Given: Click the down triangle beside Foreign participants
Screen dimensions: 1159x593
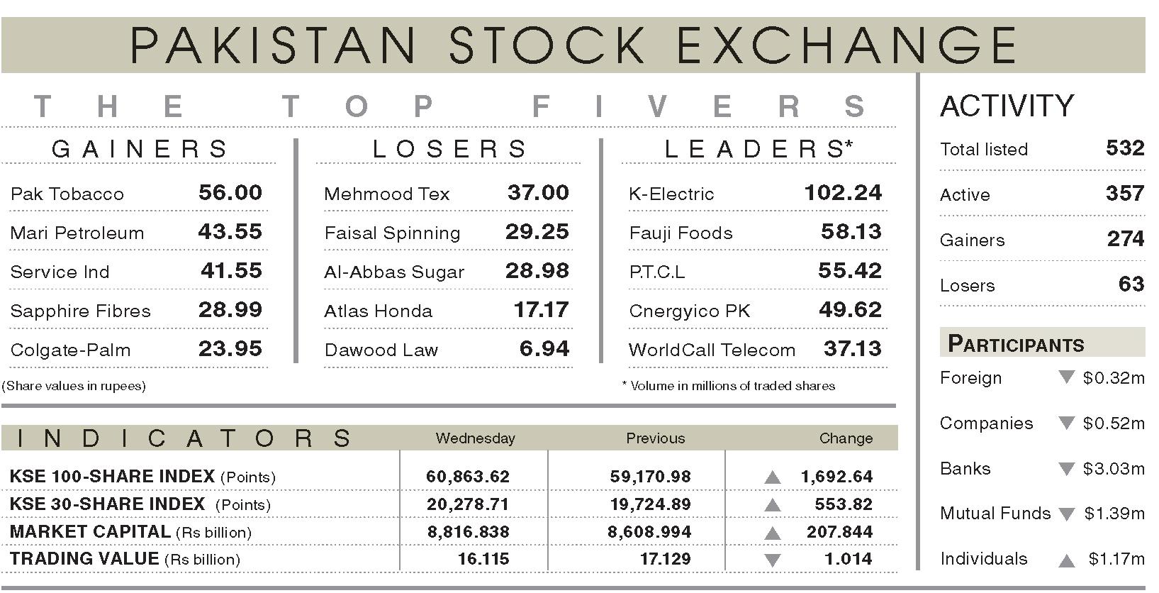Looking at the screenshot, I should coord(1066,377).
